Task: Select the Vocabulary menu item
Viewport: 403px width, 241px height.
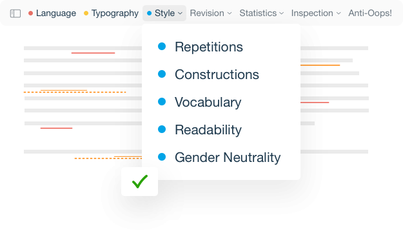Action: pos(208,102)
